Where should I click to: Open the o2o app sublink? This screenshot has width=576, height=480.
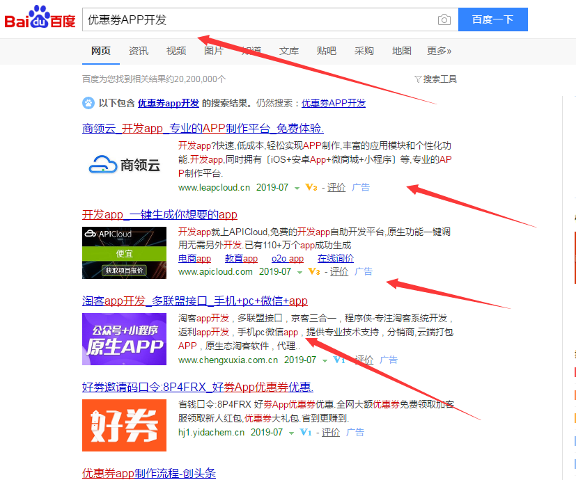(288, 258)
